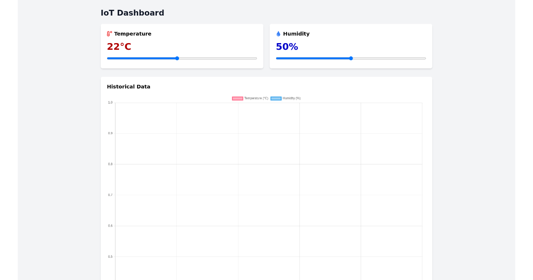Click the blue water droplet icon
Viewport: 533px width, 280px height.
278,33
